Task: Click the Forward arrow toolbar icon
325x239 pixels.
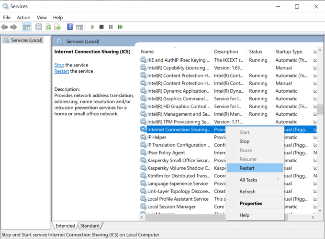Action: (14, 27)
